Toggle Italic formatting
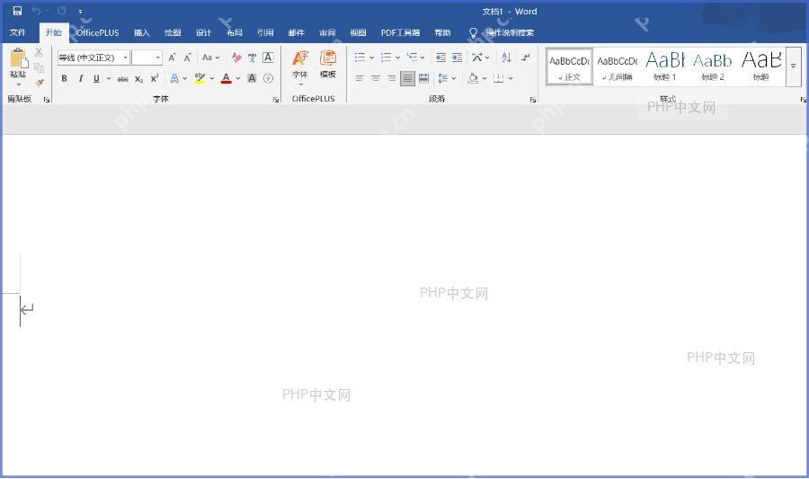 (x=81, y=78)
